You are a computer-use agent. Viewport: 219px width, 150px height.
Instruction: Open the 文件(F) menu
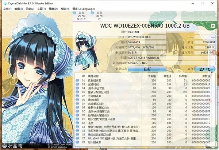coord(7,8)
